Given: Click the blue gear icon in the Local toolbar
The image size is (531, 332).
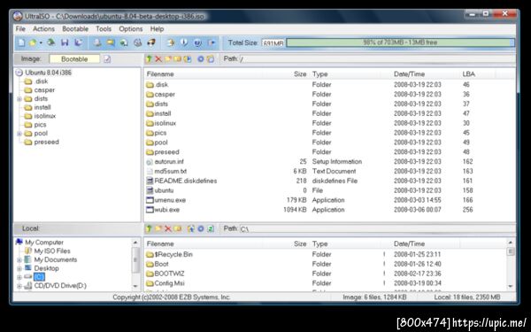Looking at the screenshot, I should point(201,228).
